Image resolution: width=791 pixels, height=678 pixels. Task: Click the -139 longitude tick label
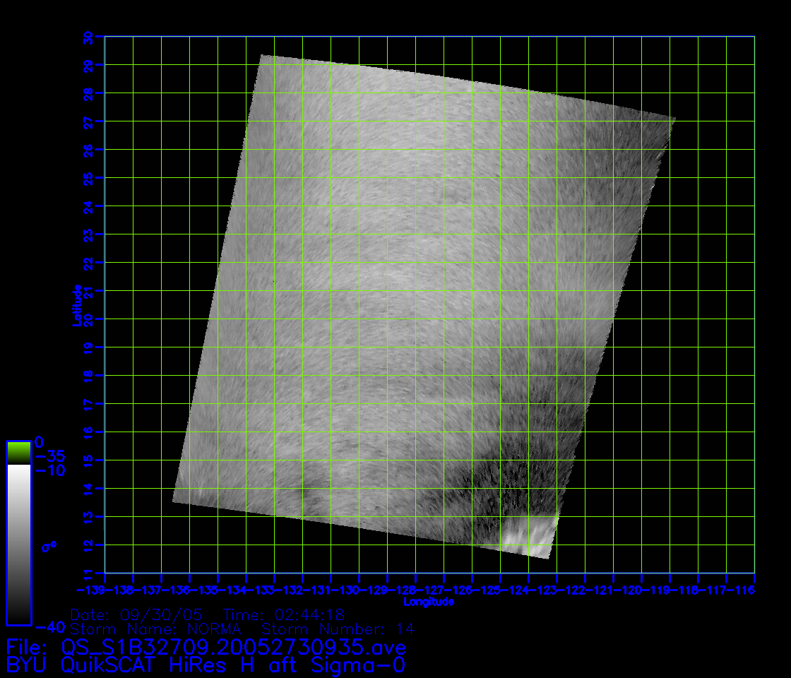tap(91, 589)
